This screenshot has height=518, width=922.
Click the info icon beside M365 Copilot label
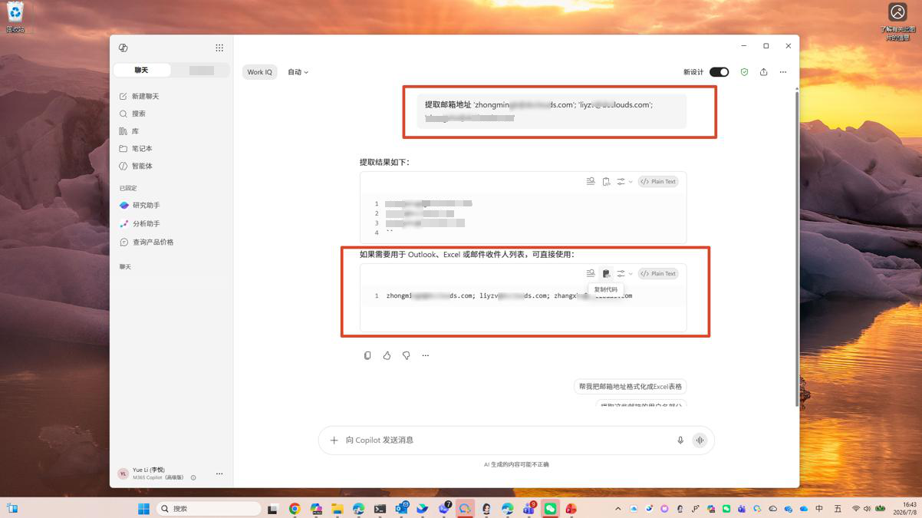(193, 477)
